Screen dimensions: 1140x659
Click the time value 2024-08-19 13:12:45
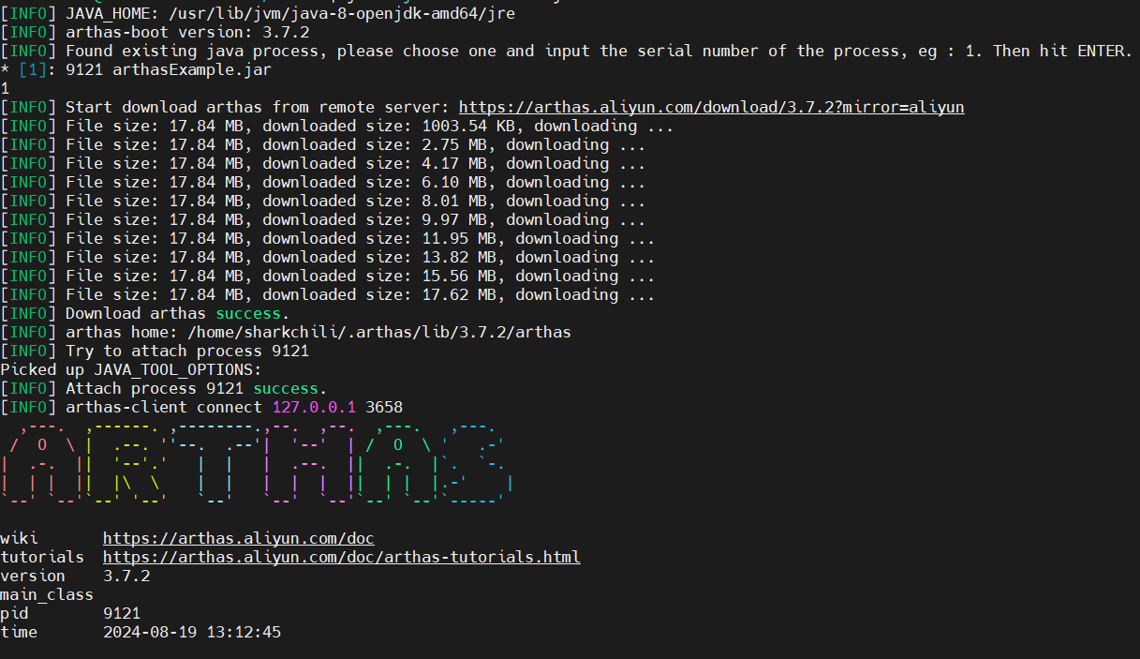(x=191, y=632)
